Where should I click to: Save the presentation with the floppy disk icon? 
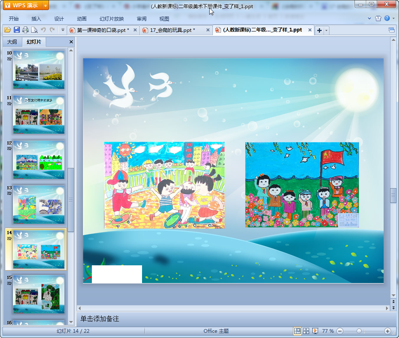click(17, 30)
